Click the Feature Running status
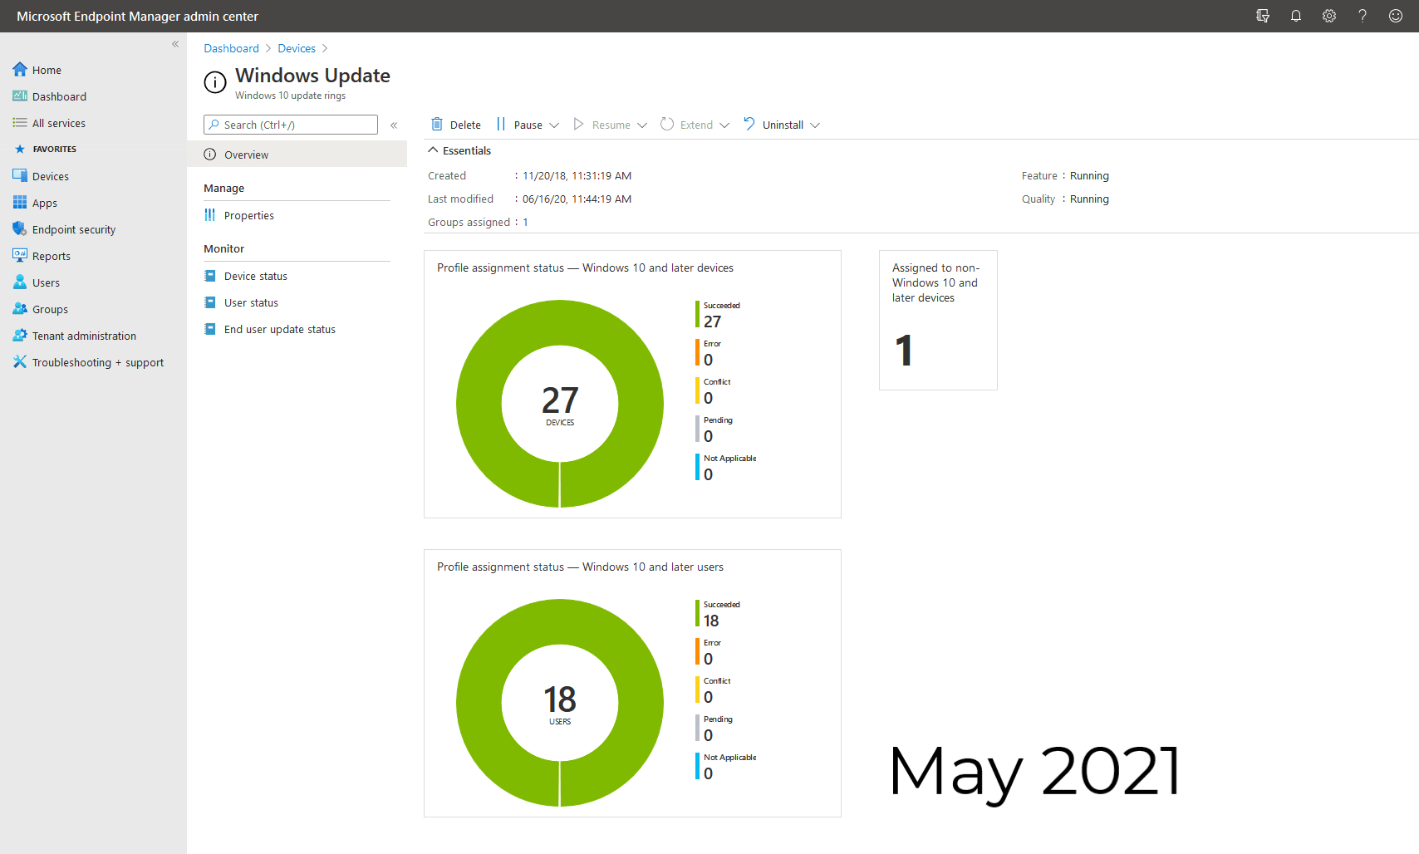This screenshot has height=854, width=1419. (1089, 175)
